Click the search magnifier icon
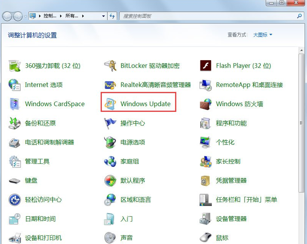This screenshot has width=307, height=244. 299,16
